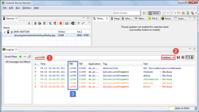Screen dimensions: 199x112
Task: Select the DDMS perspective button
Action: [154, 13]
